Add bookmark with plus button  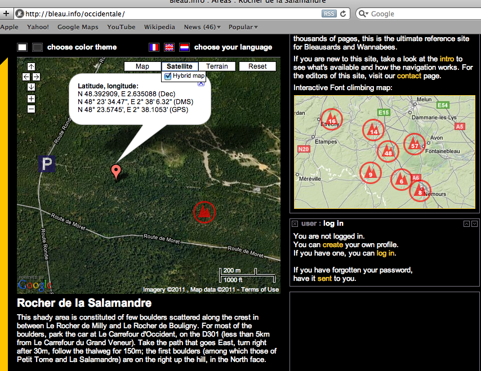6,14
